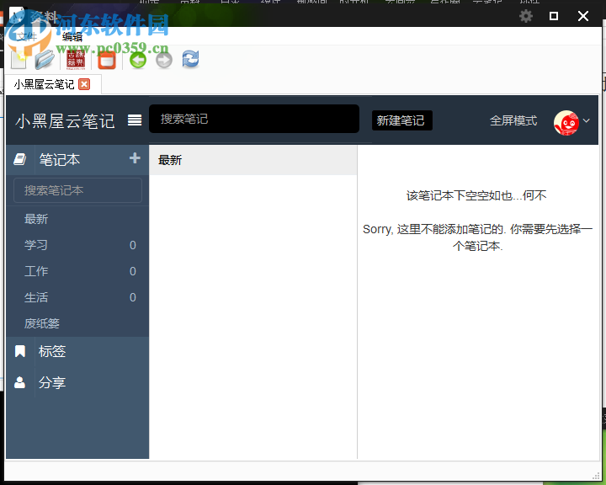Expand the user menu chevron beside the avatar
The width and height of the screenshot is (606, 485).
click(x=587, y=120)
